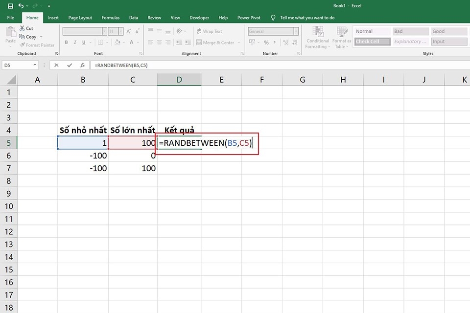This screenshot has width=470, height=313.
Task: Cancel formula entry with the X icon
Action: (x=56, y=65)
